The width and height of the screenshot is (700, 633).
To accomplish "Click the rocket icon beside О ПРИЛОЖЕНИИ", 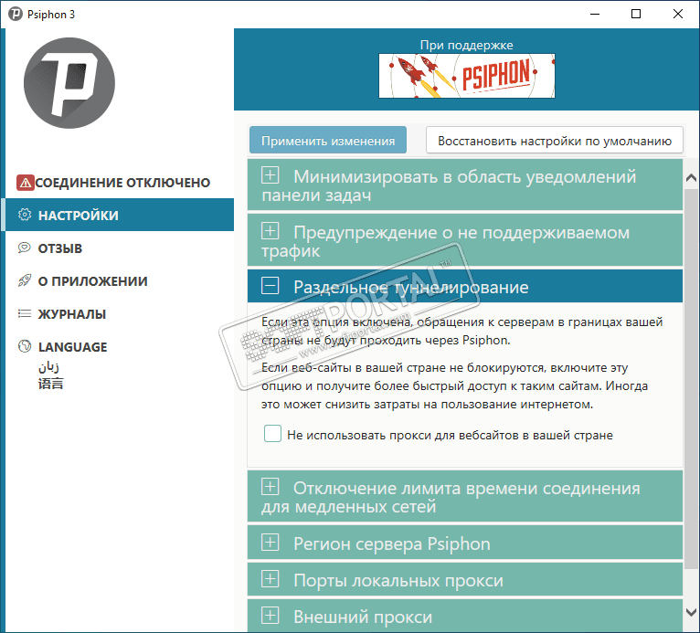I will click(25, 281).
